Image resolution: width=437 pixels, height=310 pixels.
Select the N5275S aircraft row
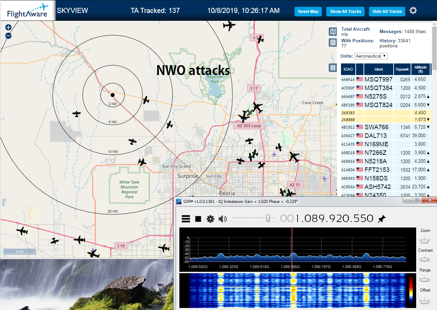coord(385,97)
